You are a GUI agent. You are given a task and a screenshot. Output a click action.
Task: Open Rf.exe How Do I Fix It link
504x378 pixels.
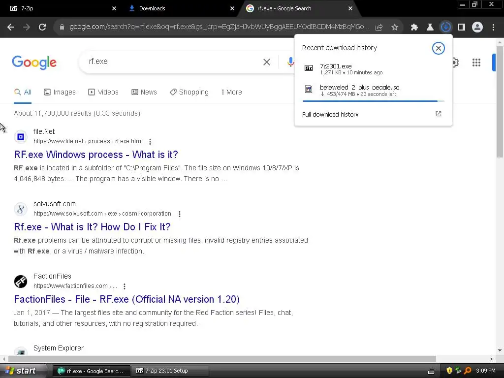coord(92,227)
